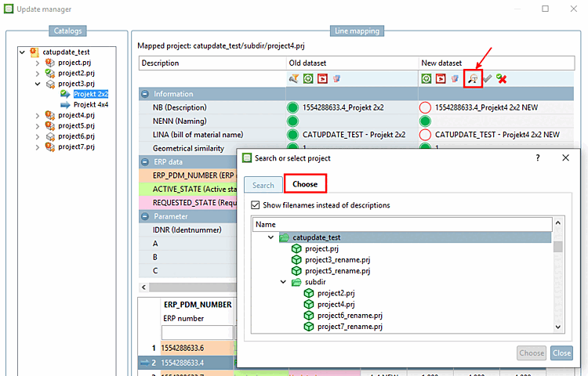Viewport: 588px width, 376px height.
Task: Select project5.prj label in Catalogs tree
Action: tap(76, 125)
